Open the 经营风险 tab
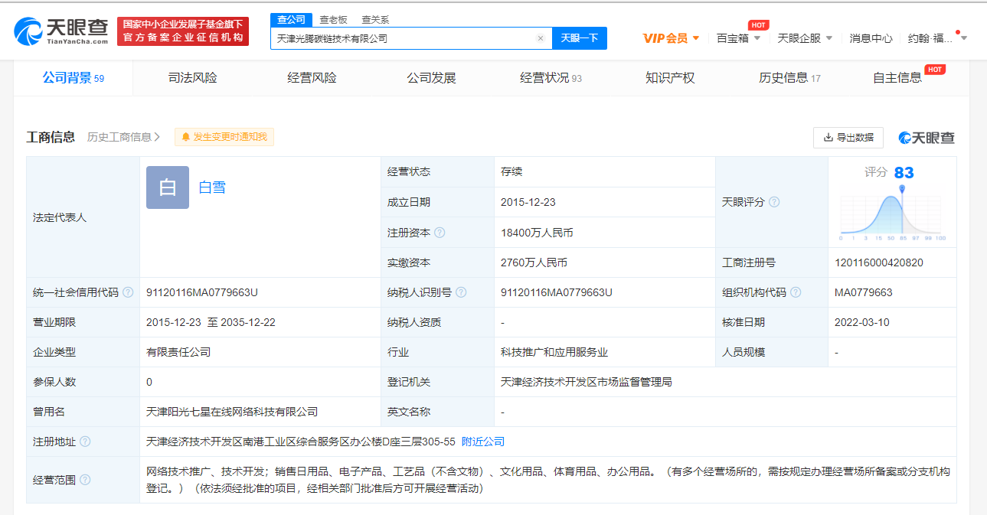Image resolution: width=987 pixels, height=515 pixels. [x=312, y=78]
